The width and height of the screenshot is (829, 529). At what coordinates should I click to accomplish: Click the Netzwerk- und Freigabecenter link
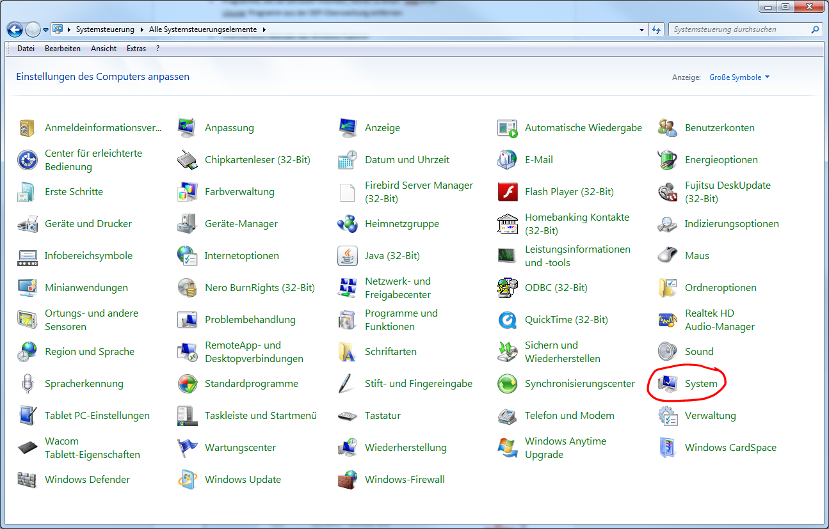point(398,288)
